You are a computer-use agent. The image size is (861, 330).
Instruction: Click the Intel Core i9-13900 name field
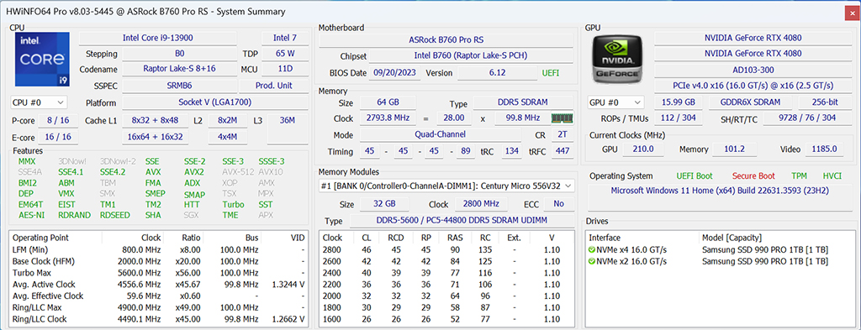(x=157, y=38)
